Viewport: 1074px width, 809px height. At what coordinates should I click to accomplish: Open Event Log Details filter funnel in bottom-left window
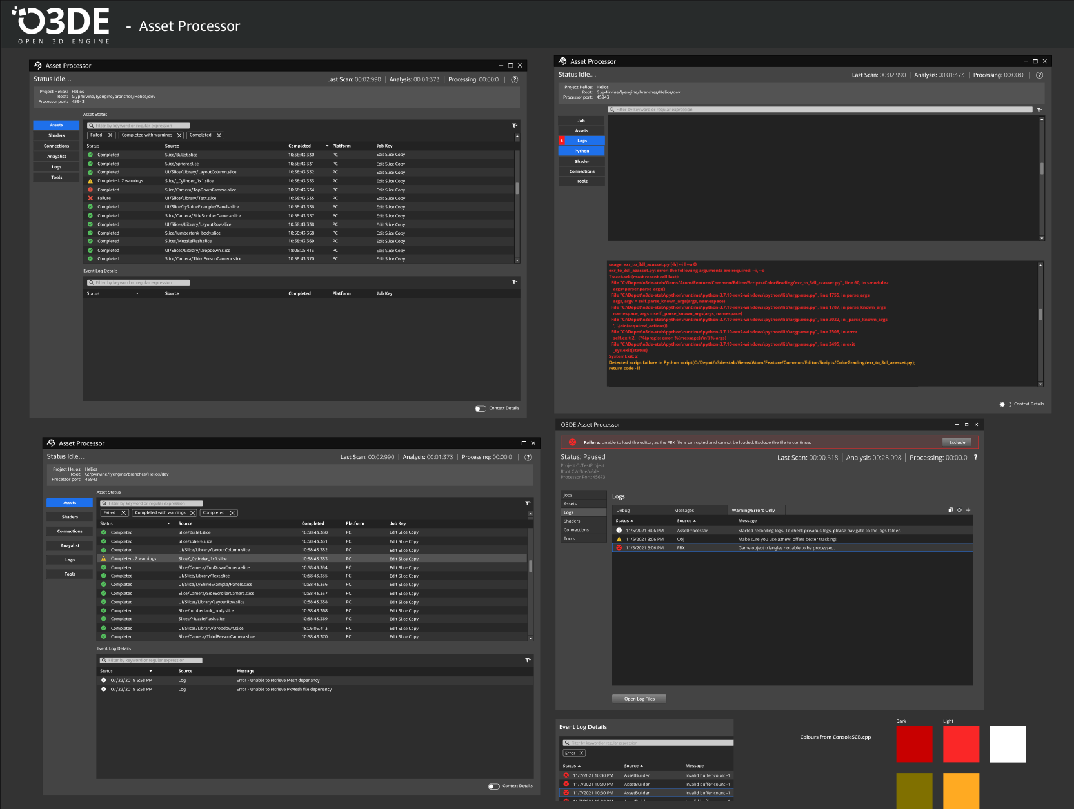coord(528,660)
